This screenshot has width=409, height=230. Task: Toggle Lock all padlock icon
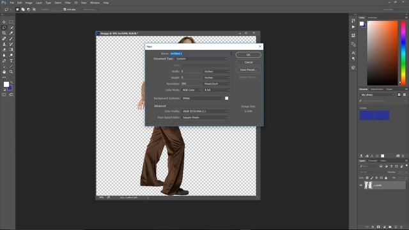click(x=386, y=178)
